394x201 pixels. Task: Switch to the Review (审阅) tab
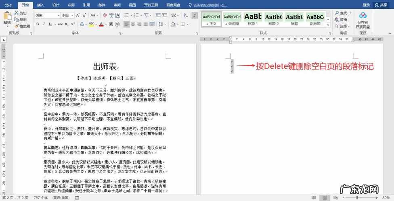pos(117,5)
